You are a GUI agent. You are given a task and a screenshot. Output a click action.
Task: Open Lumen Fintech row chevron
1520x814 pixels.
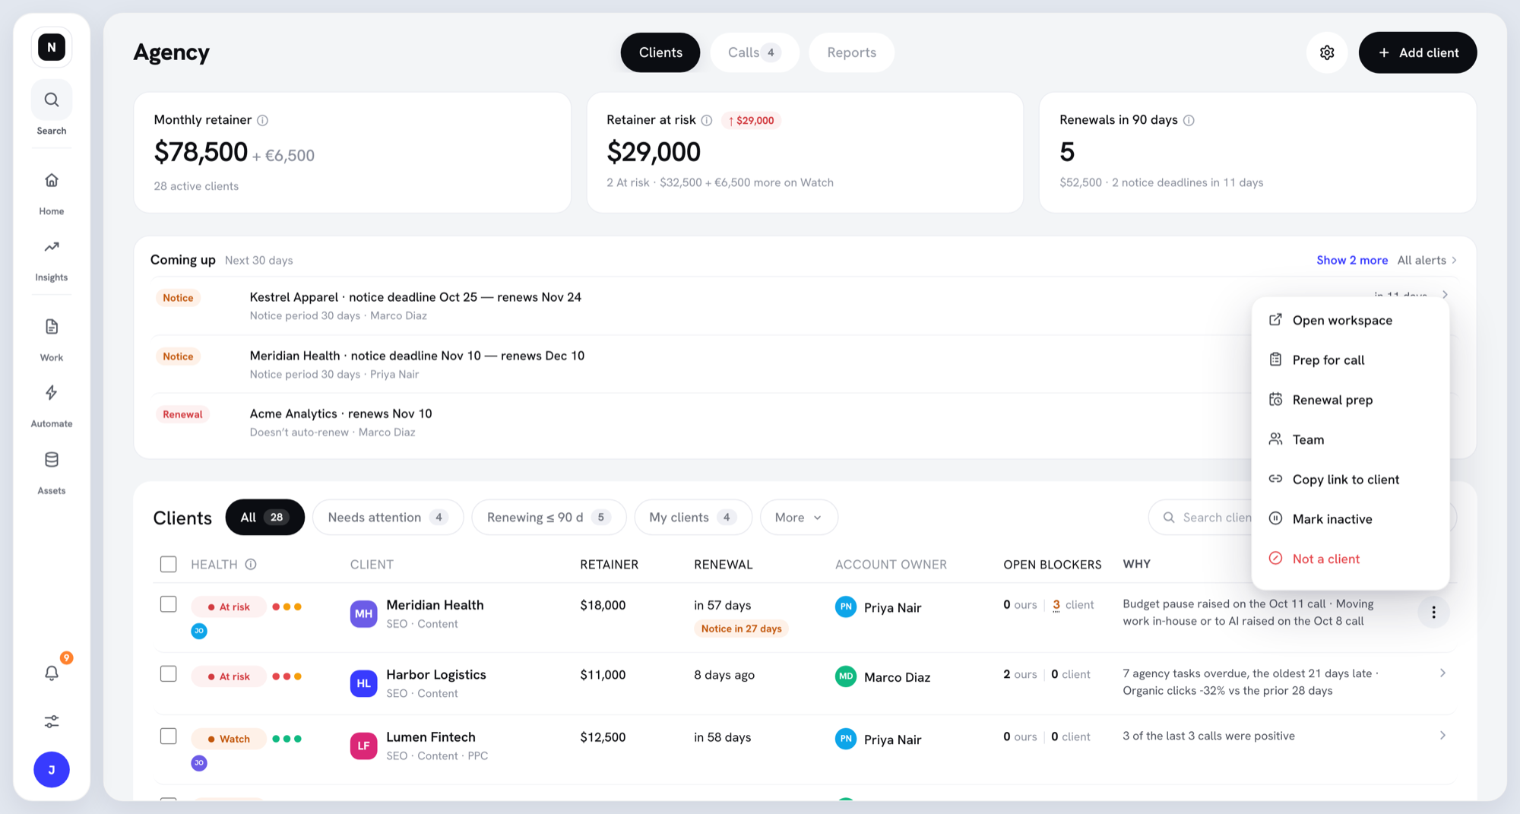[1442, 735]
